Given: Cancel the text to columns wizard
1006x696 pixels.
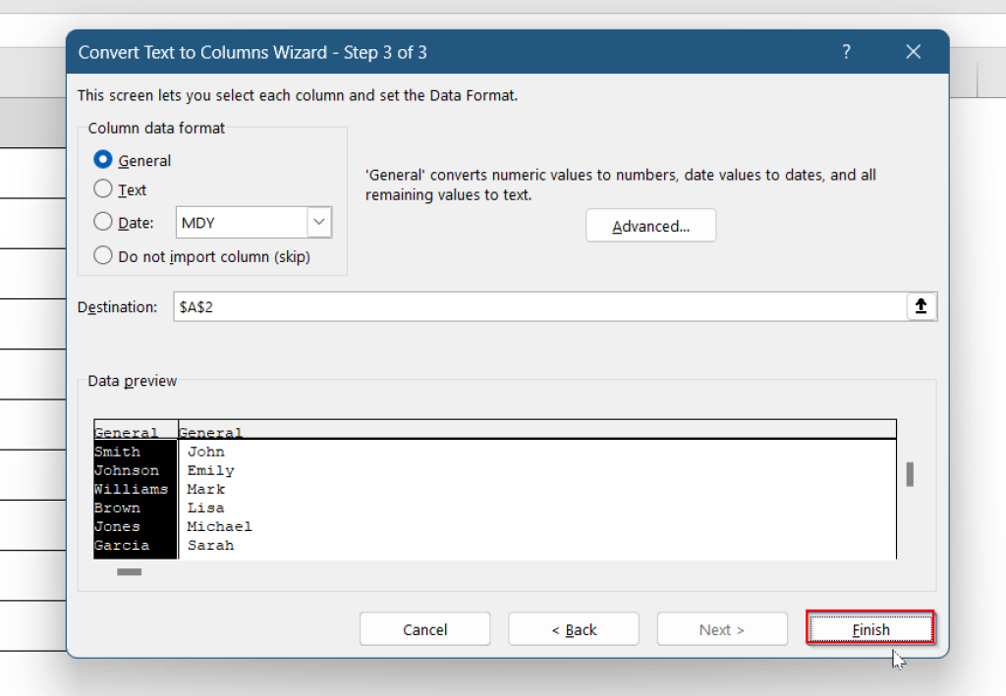Looking at the screenshot, I should click(424, 628).
